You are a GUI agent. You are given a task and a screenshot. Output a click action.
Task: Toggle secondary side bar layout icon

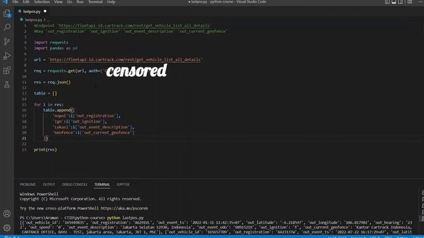[x=400, y=2]
